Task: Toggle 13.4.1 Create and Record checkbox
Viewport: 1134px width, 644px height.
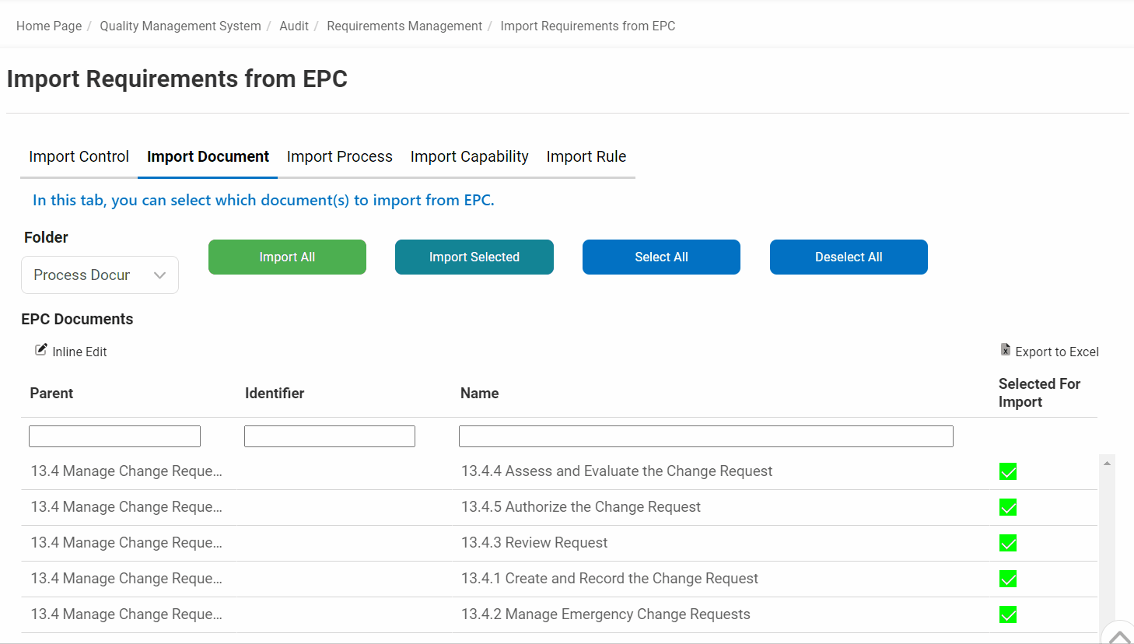Action: 1008,579
